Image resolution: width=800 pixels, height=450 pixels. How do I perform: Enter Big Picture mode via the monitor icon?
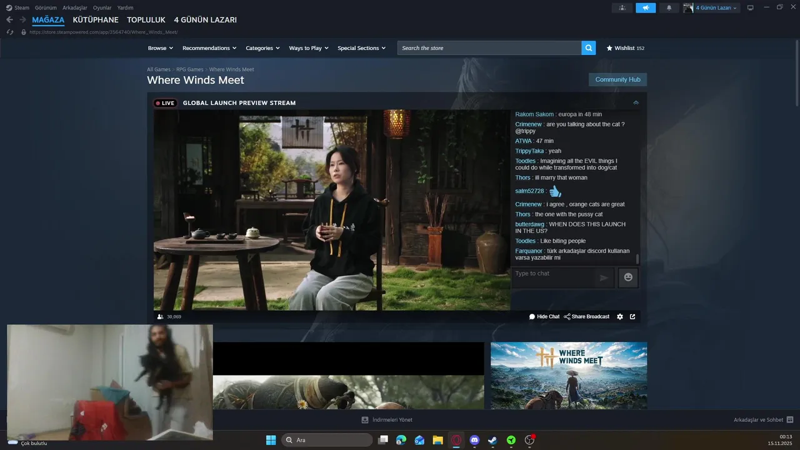[751, 7]
